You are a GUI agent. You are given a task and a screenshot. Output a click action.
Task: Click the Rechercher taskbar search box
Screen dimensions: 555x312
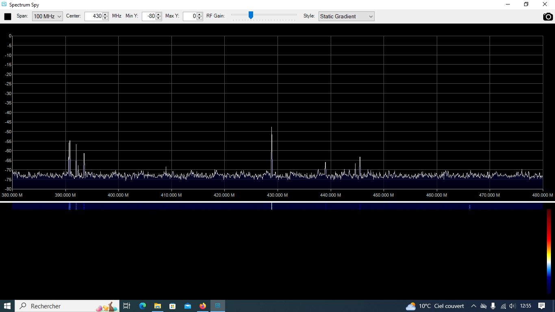(x=67, y=306)
